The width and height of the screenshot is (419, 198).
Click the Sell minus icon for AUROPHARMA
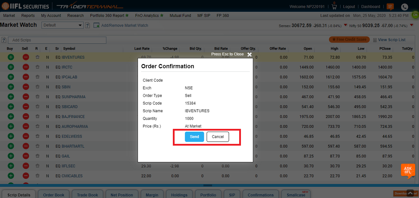tap(25, 126)
